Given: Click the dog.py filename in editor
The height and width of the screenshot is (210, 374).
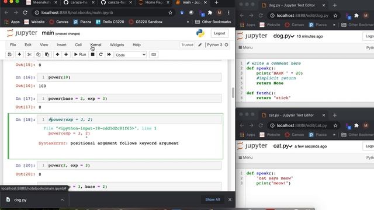Looking at the screenshot, I should (282, 36).
